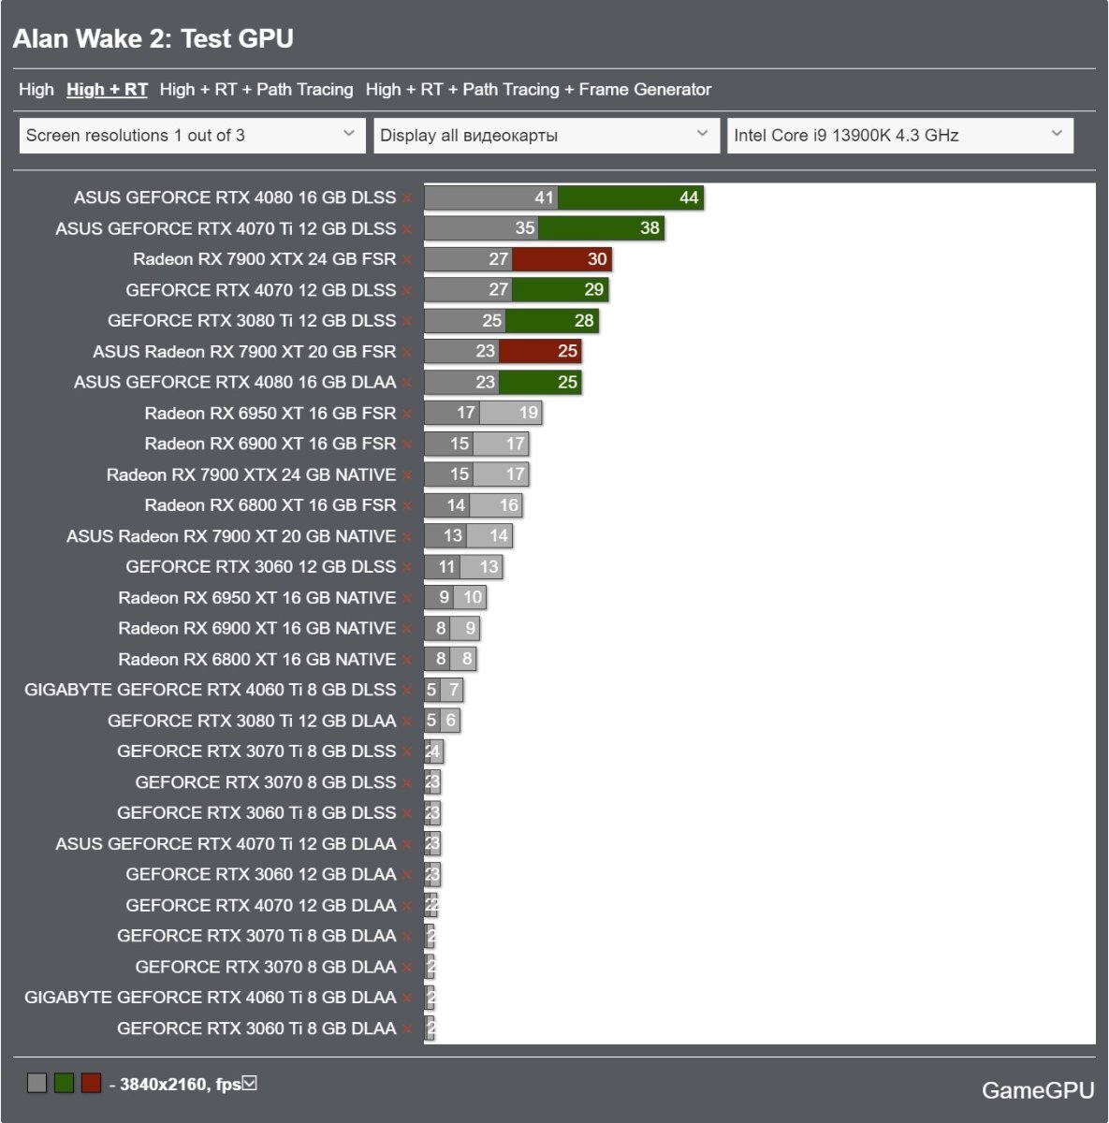Click the green 38 fps bar of RTX 4070 Ti DLSS
This screenshot has height=1123, width=1109.
pyautogui.click(x=601, y=228)
